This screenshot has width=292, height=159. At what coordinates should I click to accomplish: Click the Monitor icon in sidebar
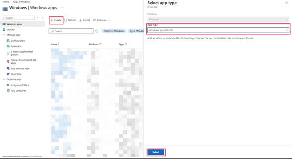4,30
